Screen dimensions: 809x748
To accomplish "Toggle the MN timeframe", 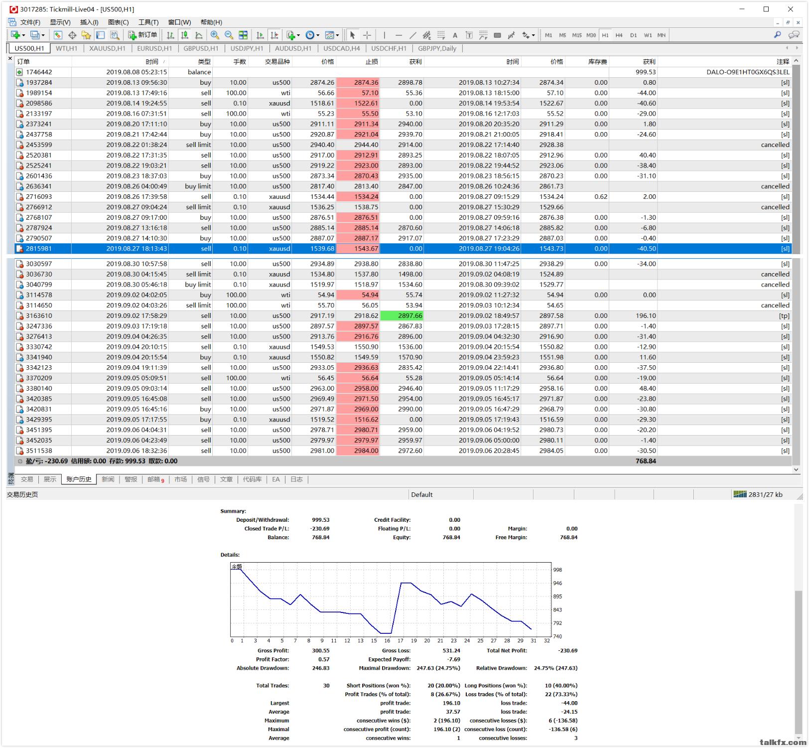I will pyautogui.click(x=662, y=35).
